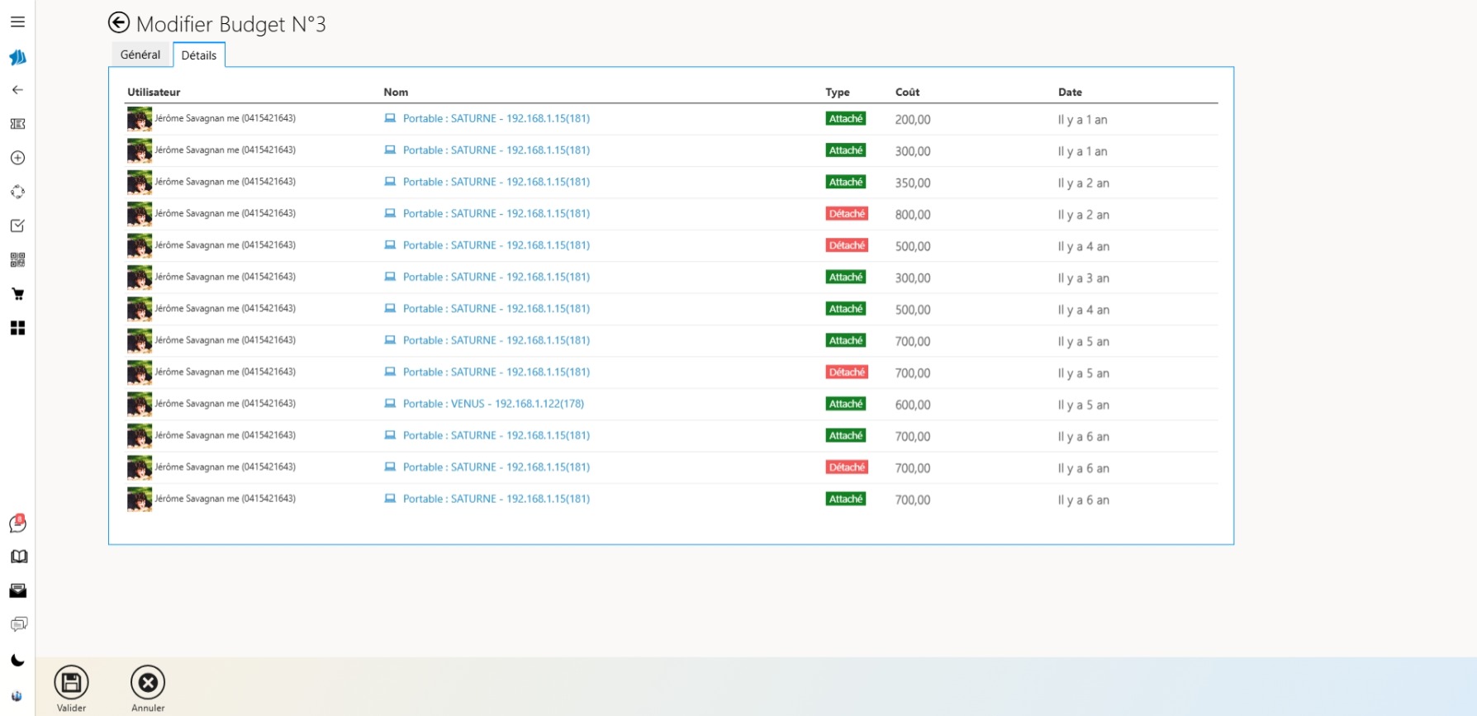Click the Détaché badge on 800,00 row
The height and width of the screenshot is (716, 1477).
tap(847, 214)
